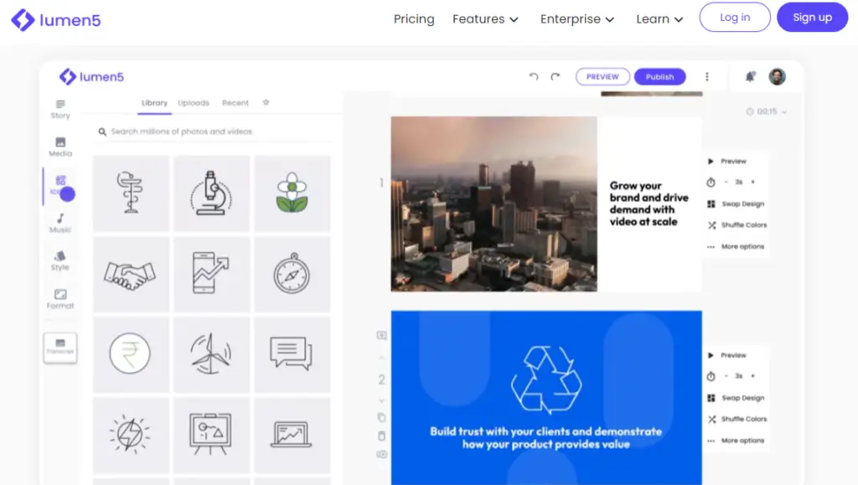Select the presentation easel icon

click(212, 436)
